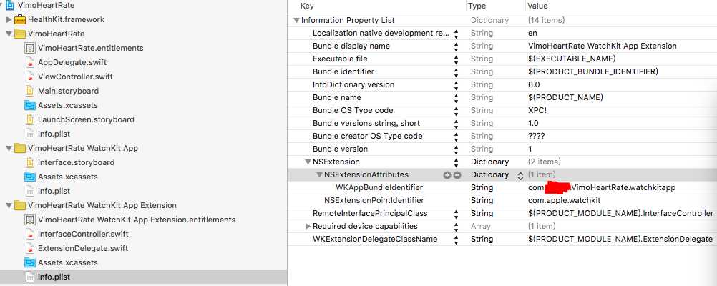Open the NSExtensionAttributes type dropdown stepper

pos(520,175)
